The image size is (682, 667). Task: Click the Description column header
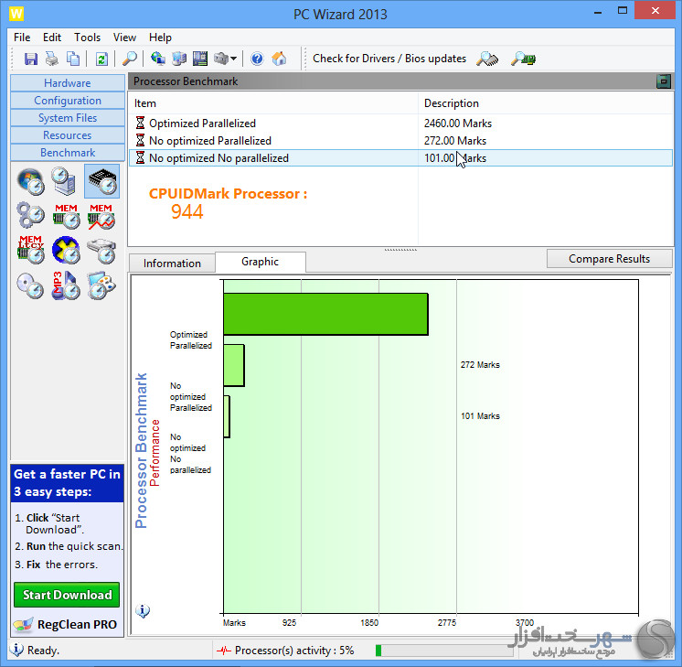pyautogui.click(x=452, y=103)
